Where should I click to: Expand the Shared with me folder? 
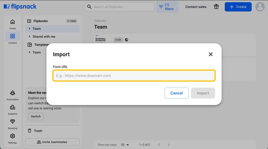30,36
